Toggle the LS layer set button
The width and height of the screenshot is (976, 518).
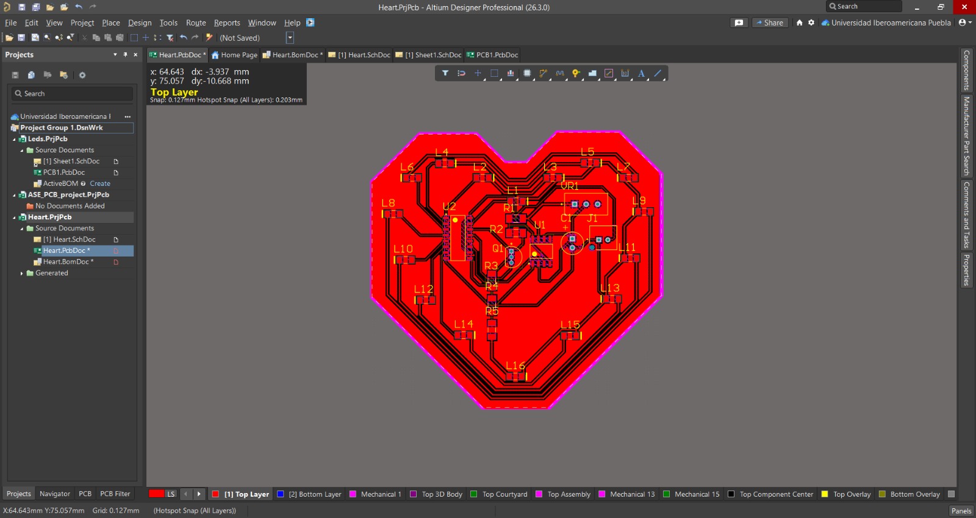171,494
